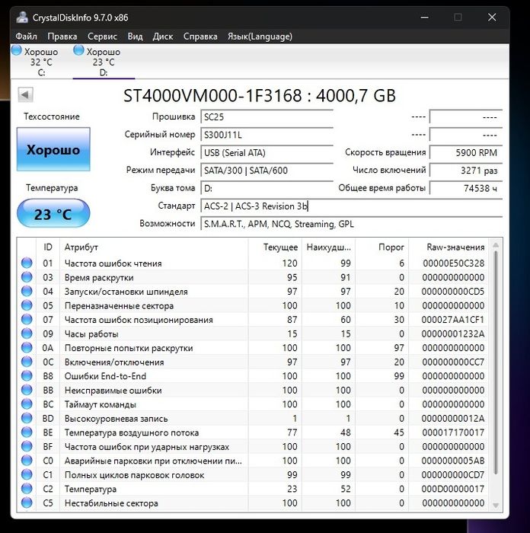Open the Правка menu

pyautogui.click(x=62, y=37)
